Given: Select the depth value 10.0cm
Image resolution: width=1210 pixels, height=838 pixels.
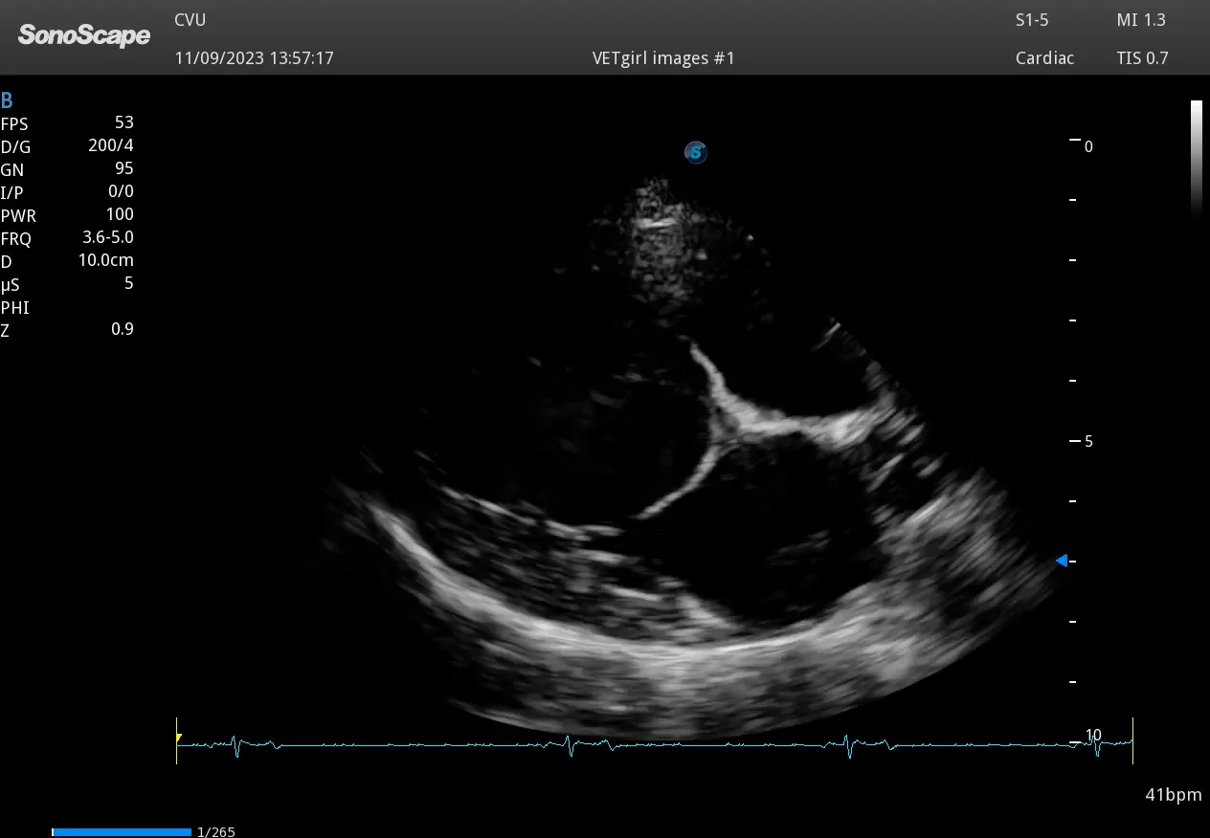Looking at the screenshot, I should click(x=106, y=260).
